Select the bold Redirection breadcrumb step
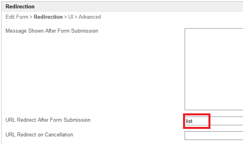 tap(48, 17)
